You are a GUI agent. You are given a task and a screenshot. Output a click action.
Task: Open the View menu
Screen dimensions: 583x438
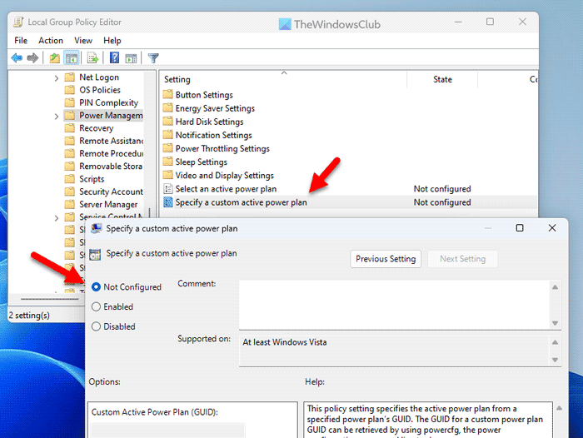coord(83,40)
